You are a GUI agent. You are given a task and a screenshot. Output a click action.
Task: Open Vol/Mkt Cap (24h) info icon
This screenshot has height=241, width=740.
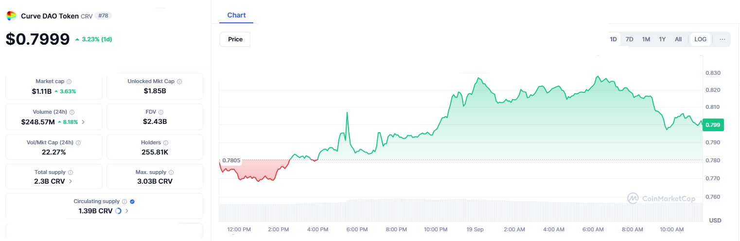point(78,143)
